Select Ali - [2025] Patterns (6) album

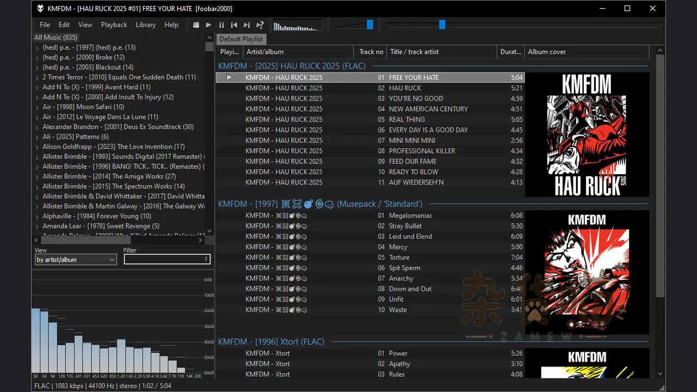coord(75,137)
